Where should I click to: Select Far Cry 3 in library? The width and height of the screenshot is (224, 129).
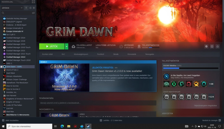point(11,35)
